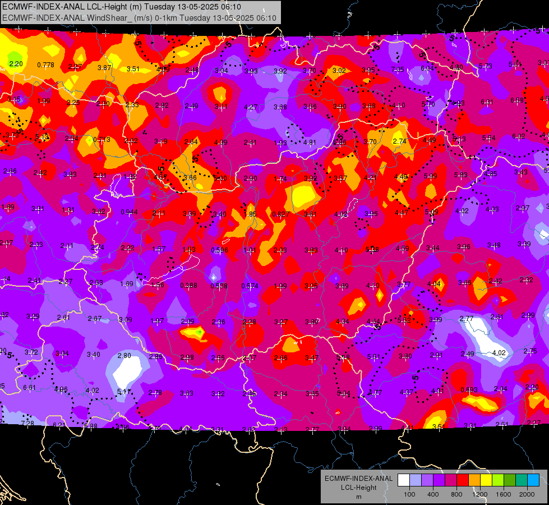Pick the magenta swatch above the 800 label
Image resolution: width=549 pixels, height=505 pixels.
tap(451, 480)
